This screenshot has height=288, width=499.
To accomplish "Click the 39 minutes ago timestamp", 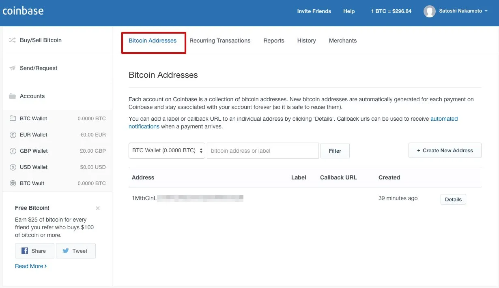I will 398,198.
